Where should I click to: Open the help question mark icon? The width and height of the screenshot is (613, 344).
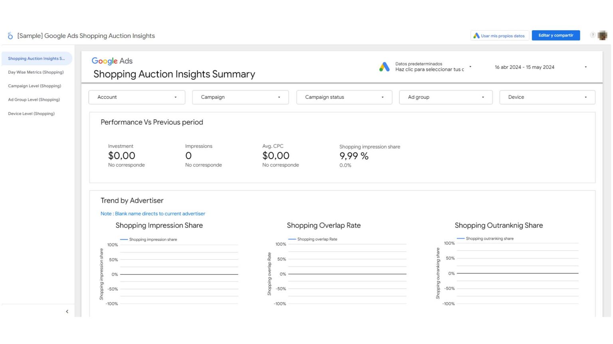(x=593, y=35)
